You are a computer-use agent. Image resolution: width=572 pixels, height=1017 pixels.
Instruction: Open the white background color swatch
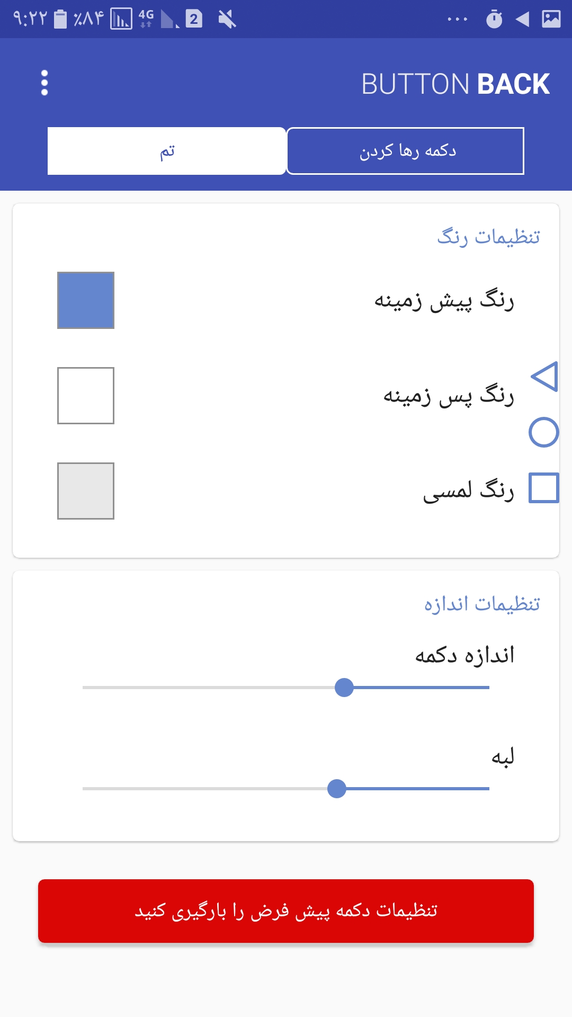tap(86, 396)
